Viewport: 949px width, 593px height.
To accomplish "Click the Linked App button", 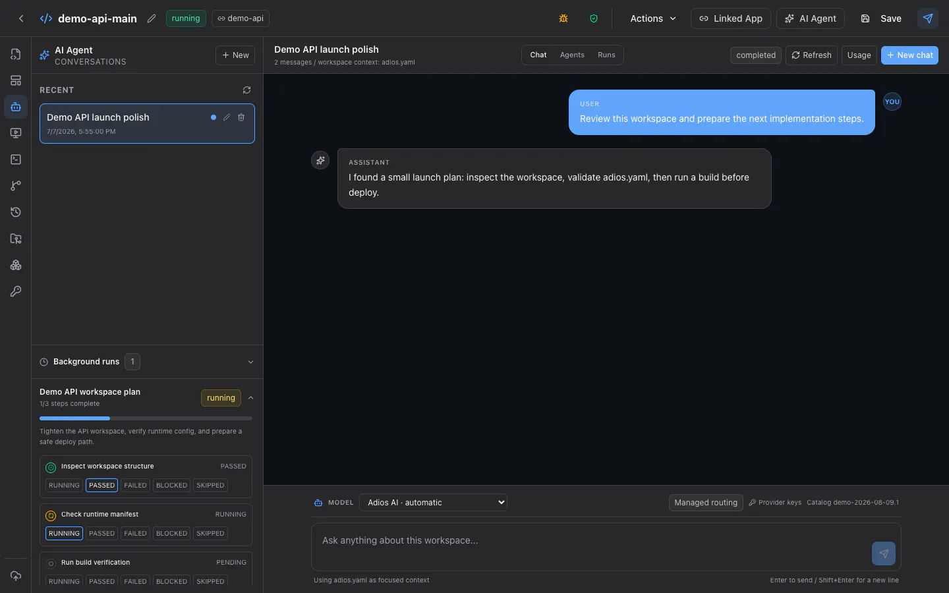I will pos(730,18).
